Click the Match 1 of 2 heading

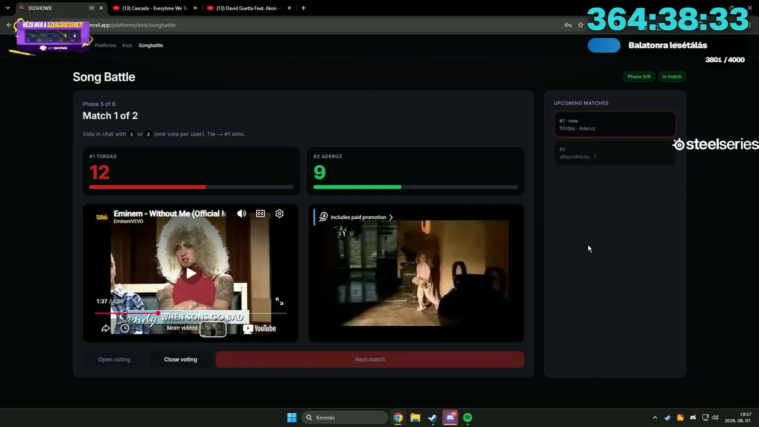pos(110,116)
